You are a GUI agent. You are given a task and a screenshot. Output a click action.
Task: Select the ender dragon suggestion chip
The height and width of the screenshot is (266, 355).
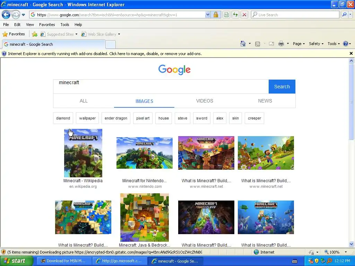[116, 118]
